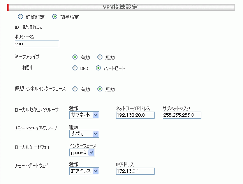
Task: Click the ローカルセキュアグループ label
Action: coord(37,110)
